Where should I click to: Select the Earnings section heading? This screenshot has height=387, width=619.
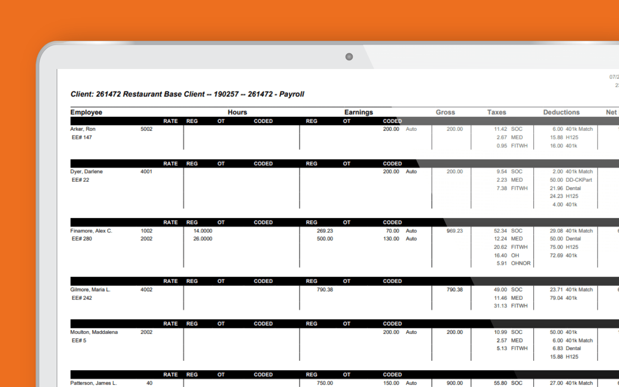[358, 112]
